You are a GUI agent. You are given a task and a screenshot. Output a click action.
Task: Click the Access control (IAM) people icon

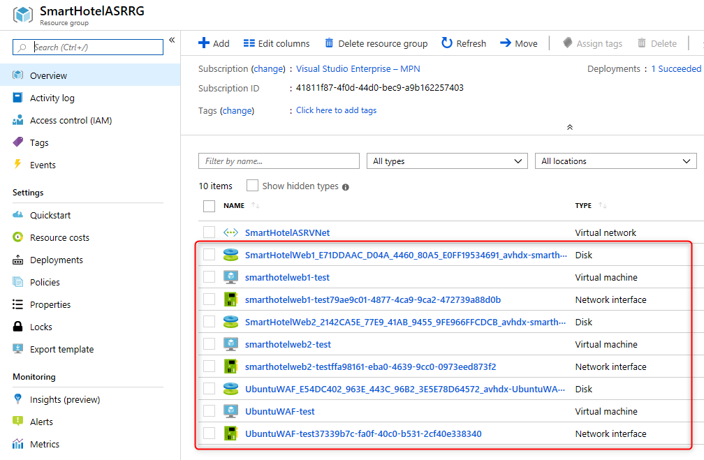click(18, 120)
